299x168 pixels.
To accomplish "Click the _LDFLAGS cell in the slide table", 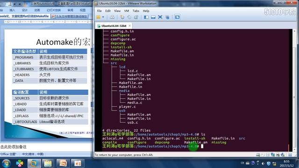I will 25,116.
